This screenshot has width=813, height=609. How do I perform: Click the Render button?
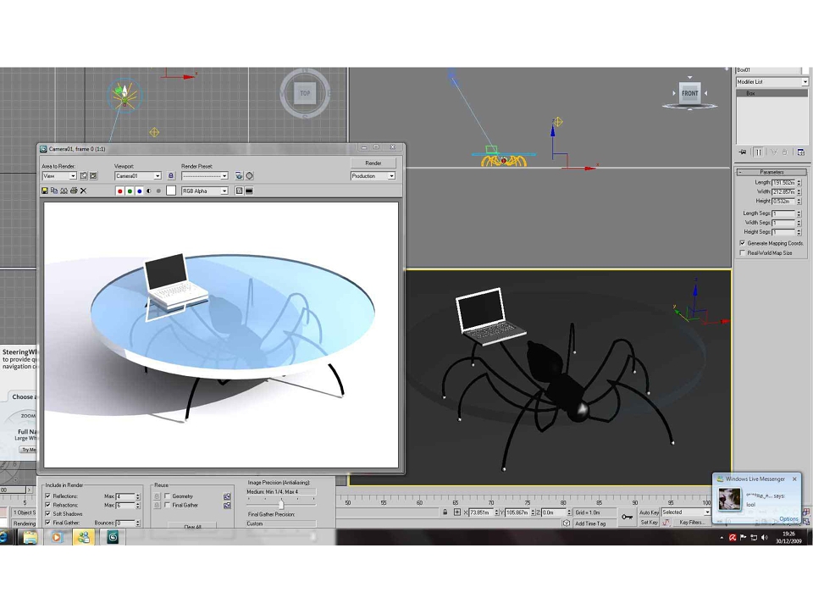373,163
